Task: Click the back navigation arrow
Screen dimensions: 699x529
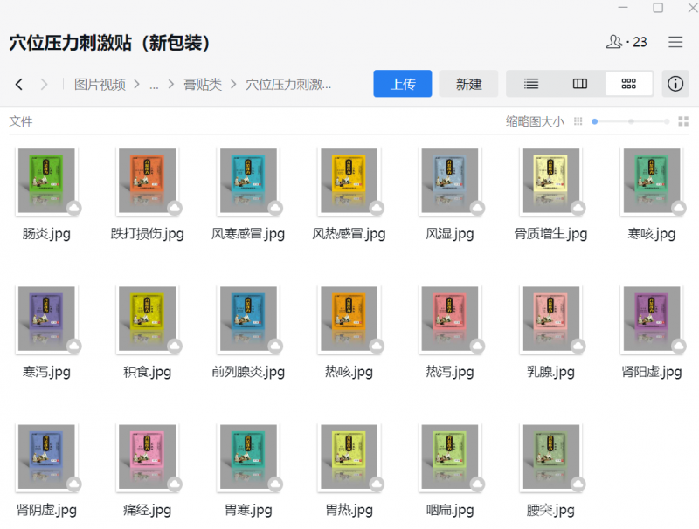Action: (x=19, y=85)
